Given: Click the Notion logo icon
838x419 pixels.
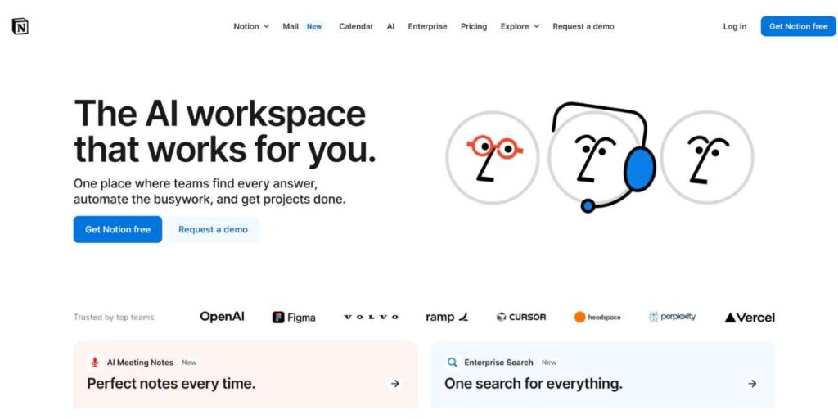Looking at the screenshot, I should [x=20, y=26].
